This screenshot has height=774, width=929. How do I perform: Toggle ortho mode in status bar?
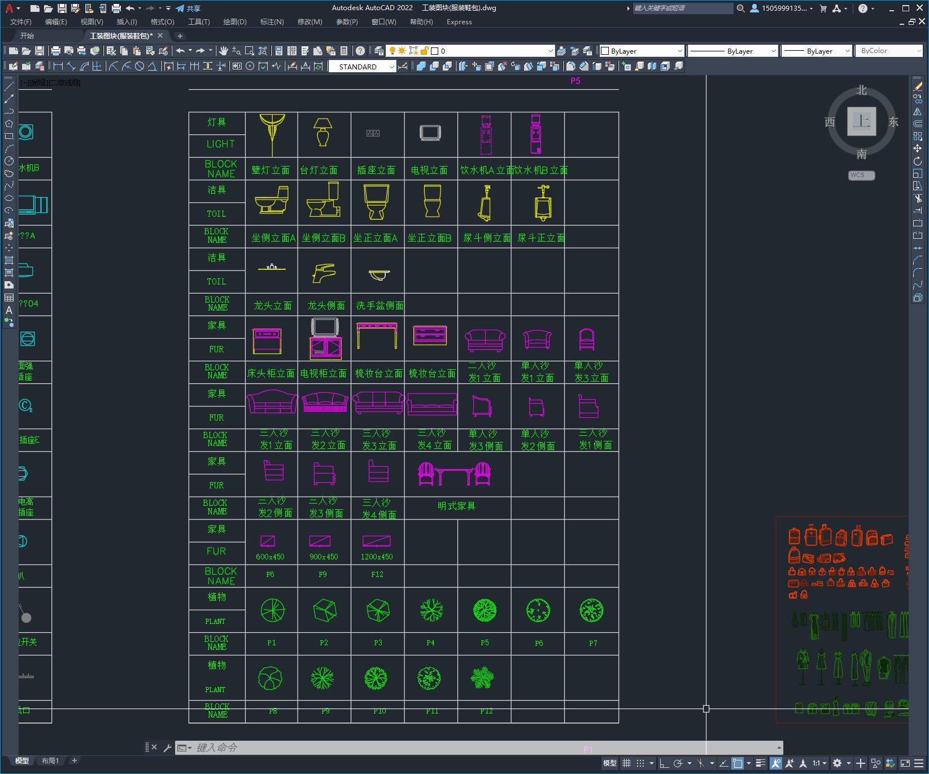664,763
